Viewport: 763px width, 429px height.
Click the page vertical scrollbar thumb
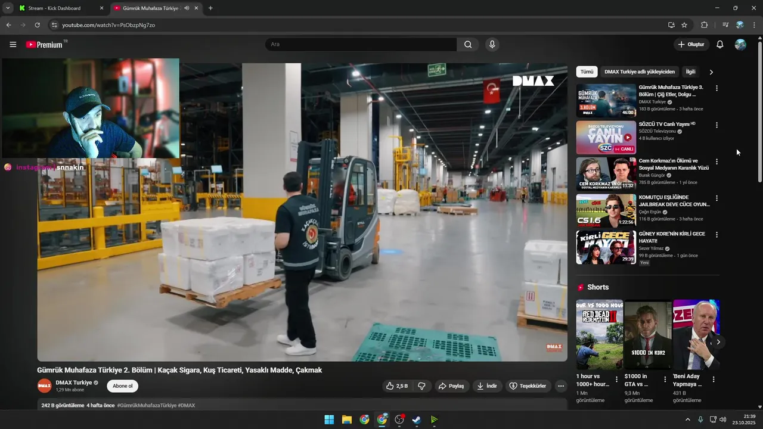coord(759,112)
